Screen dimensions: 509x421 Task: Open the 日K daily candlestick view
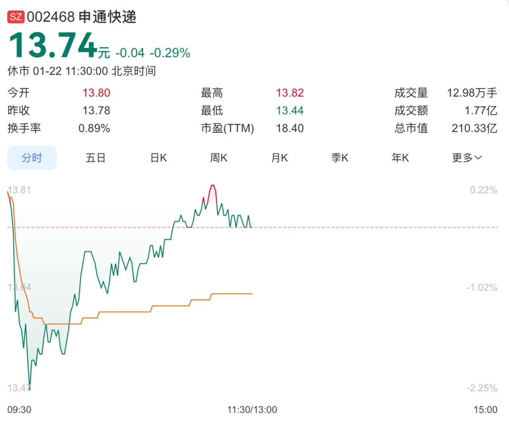click(x=158, y=158)
